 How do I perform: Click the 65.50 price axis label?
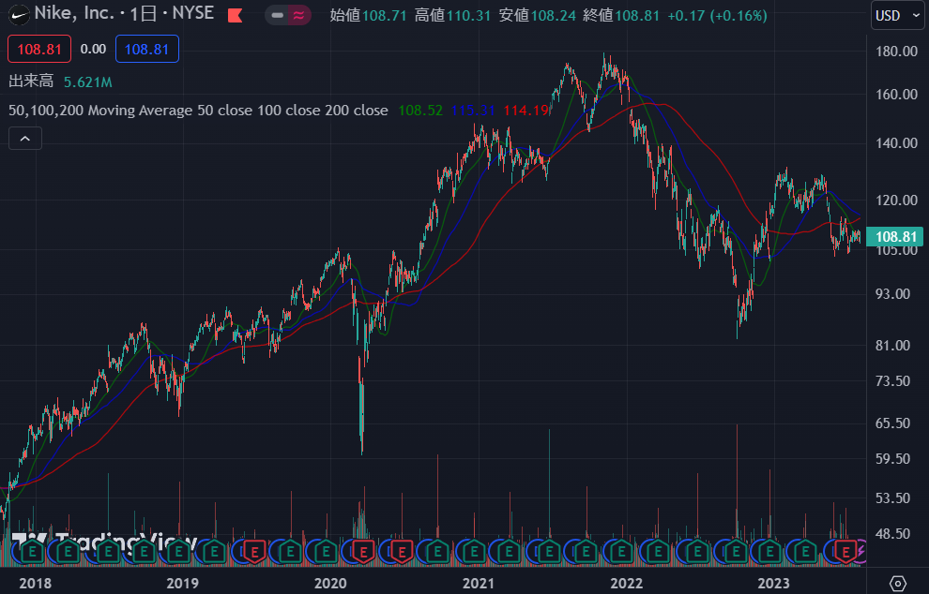pyautogui.click(x=892, y=423)
